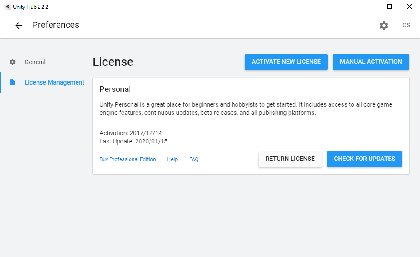Click CHECK FOR UPDATES for the license
The width and height of the screenshot is (420, 257).
pos(364,159)
